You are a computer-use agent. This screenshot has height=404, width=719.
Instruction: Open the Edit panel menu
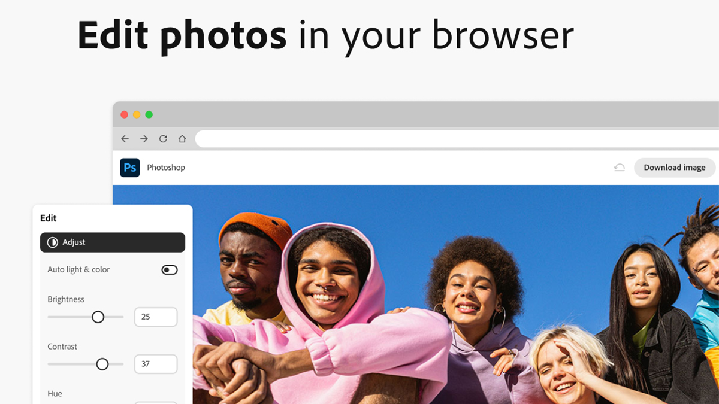[x=48, y=218]
